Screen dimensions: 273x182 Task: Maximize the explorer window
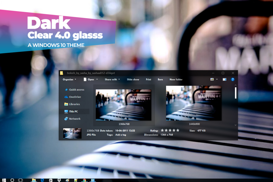[223, 73]
